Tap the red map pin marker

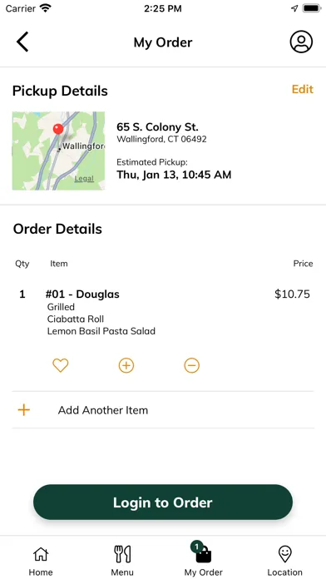[58, 129]
